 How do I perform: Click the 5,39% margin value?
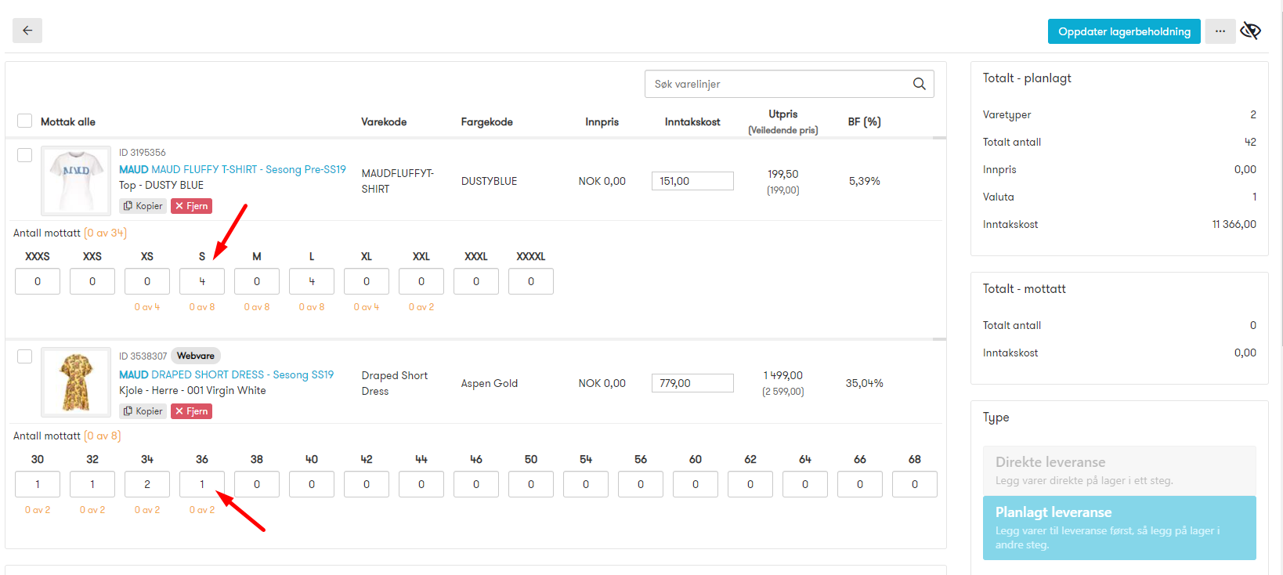click(x=865, y=181)
